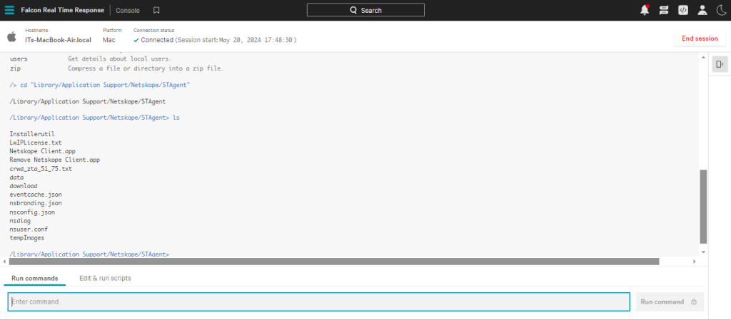Image resolution: width=731 pixels, height=320 pixels.
Task: Click nsconfig.json entry
Action: click(x=32, y=212)
